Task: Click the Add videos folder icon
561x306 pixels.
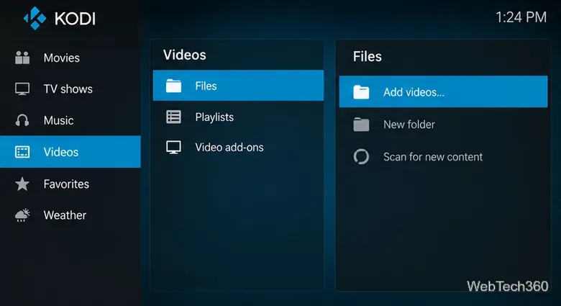Action: (x=361, y=92)
